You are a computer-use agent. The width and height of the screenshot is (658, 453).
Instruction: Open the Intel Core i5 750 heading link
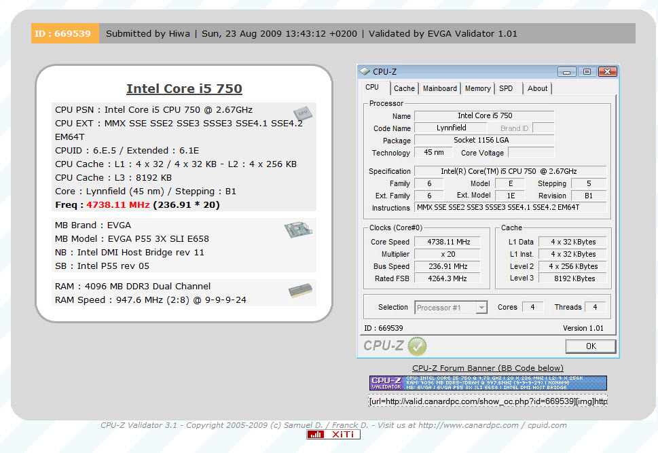[x=184, y=88]
